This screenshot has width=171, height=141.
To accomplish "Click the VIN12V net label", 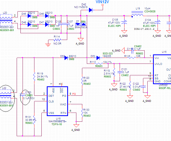I will (102, 2).
